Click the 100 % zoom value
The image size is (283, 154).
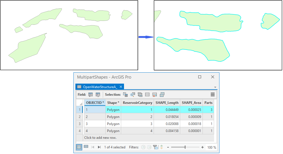(x=212, y=147)
